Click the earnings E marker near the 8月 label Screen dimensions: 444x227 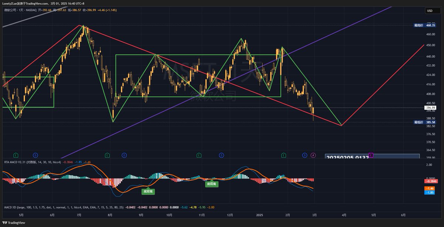tap(107, 155)
